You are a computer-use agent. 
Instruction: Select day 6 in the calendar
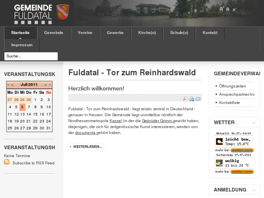[x=22, y=107]
